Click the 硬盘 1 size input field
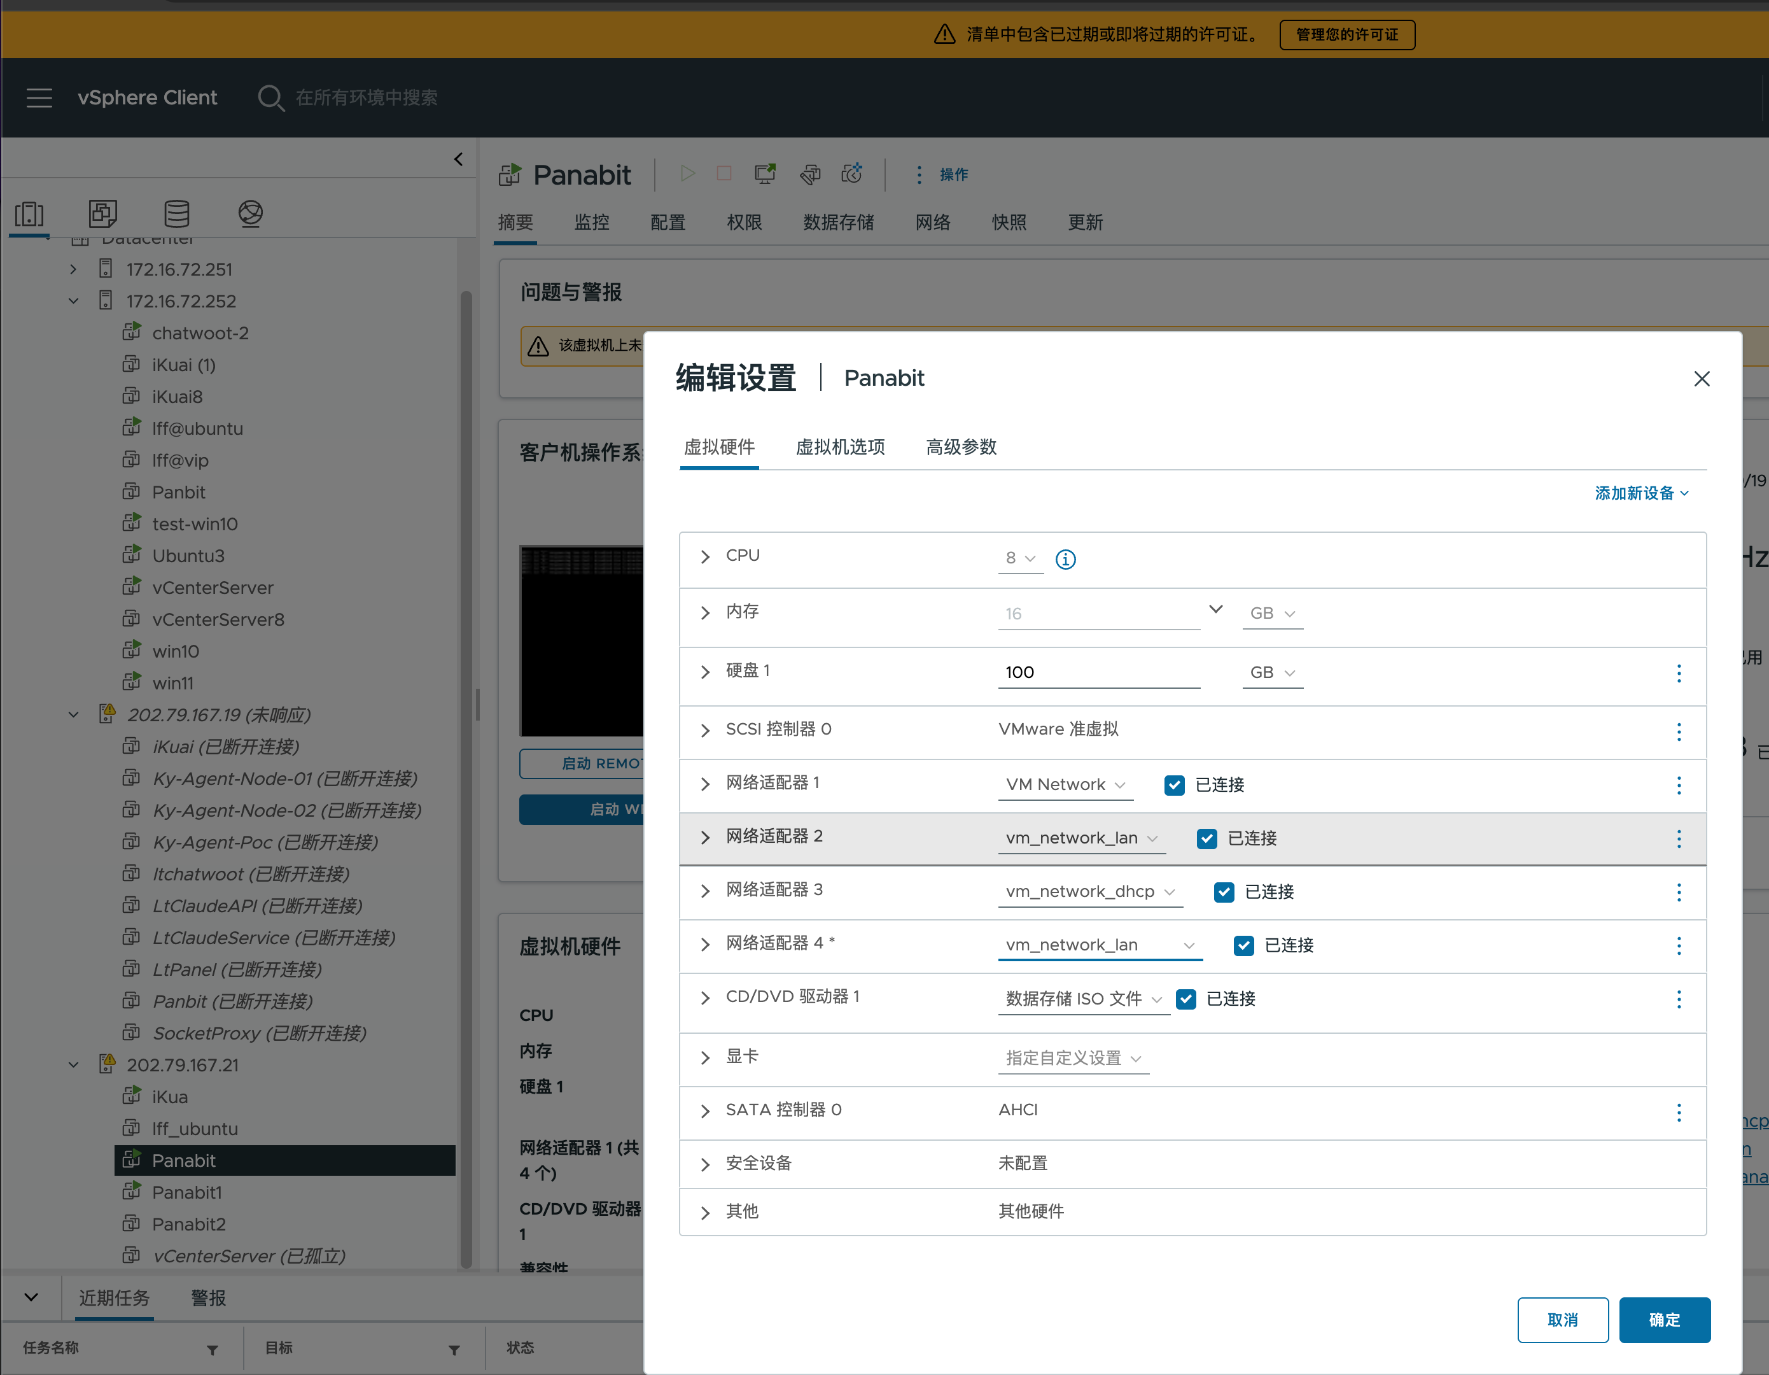Viewport: 1769px width, 1375px height. (1098, 672)
